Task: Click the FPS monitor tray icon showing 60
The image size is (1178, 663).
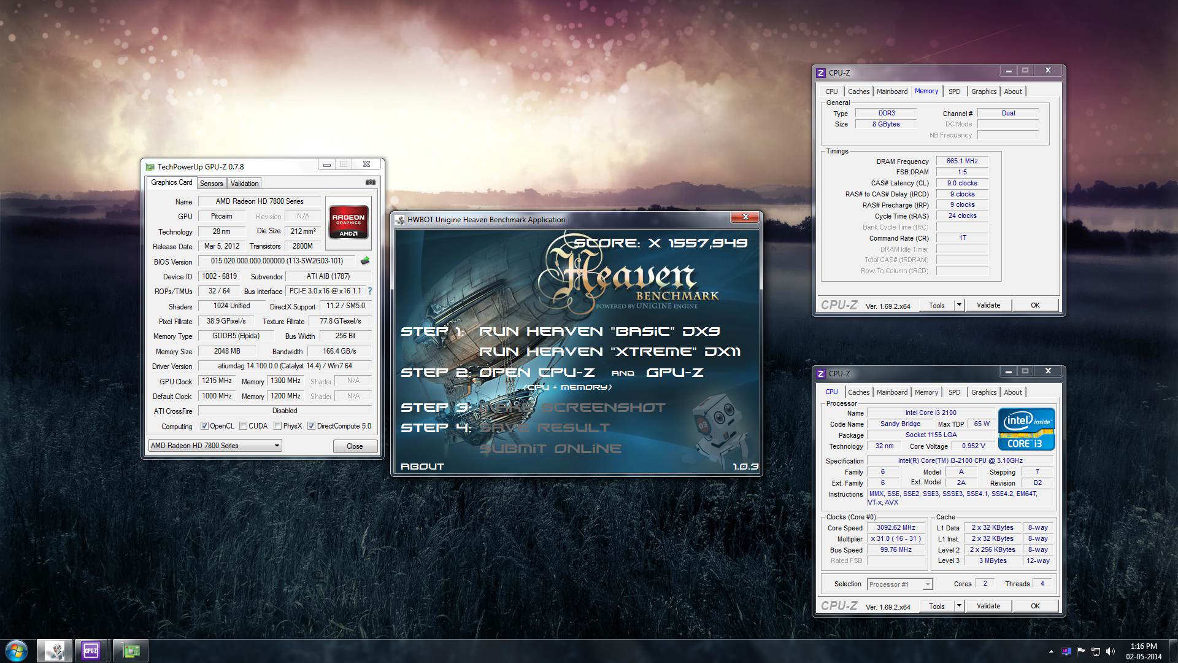Action: tap(1066, 651)
